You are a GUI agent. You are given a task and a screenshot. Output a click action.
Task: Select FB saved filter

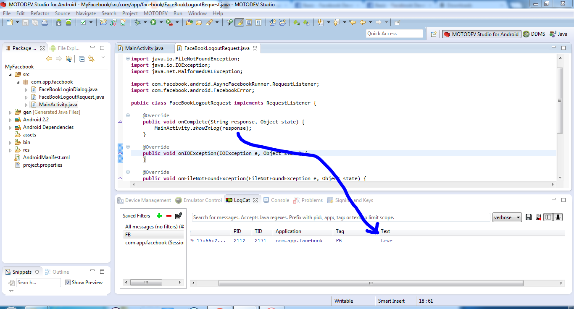pos(153,235)
